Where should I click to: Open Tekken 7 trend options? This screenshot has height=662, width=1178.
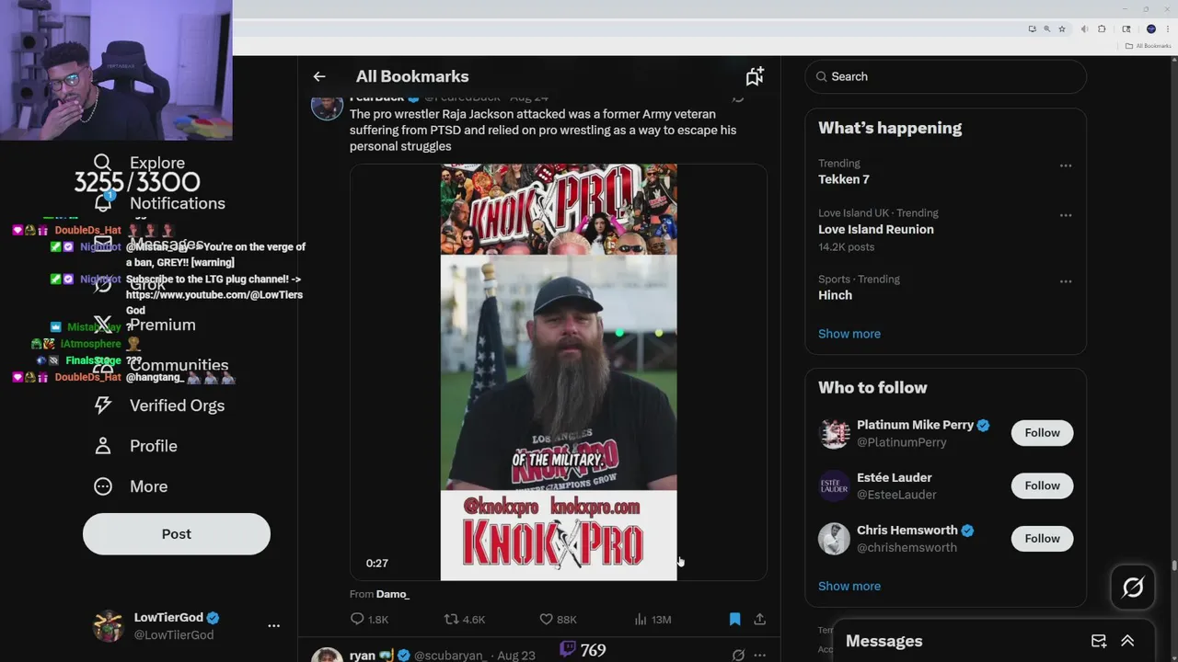(x=1066, y=165)
